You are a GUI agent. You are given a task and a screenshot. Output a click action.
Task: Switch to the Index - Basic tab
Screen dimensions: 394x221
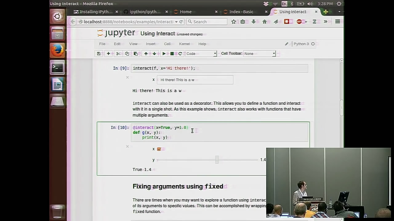tap(241, 12)
